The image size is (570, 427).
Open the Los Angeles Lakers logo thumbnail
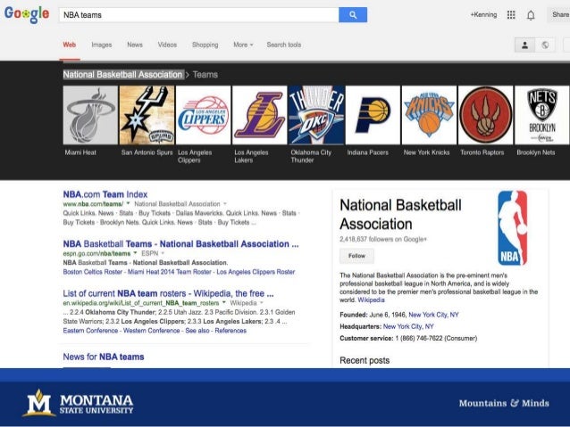(260, 115)
